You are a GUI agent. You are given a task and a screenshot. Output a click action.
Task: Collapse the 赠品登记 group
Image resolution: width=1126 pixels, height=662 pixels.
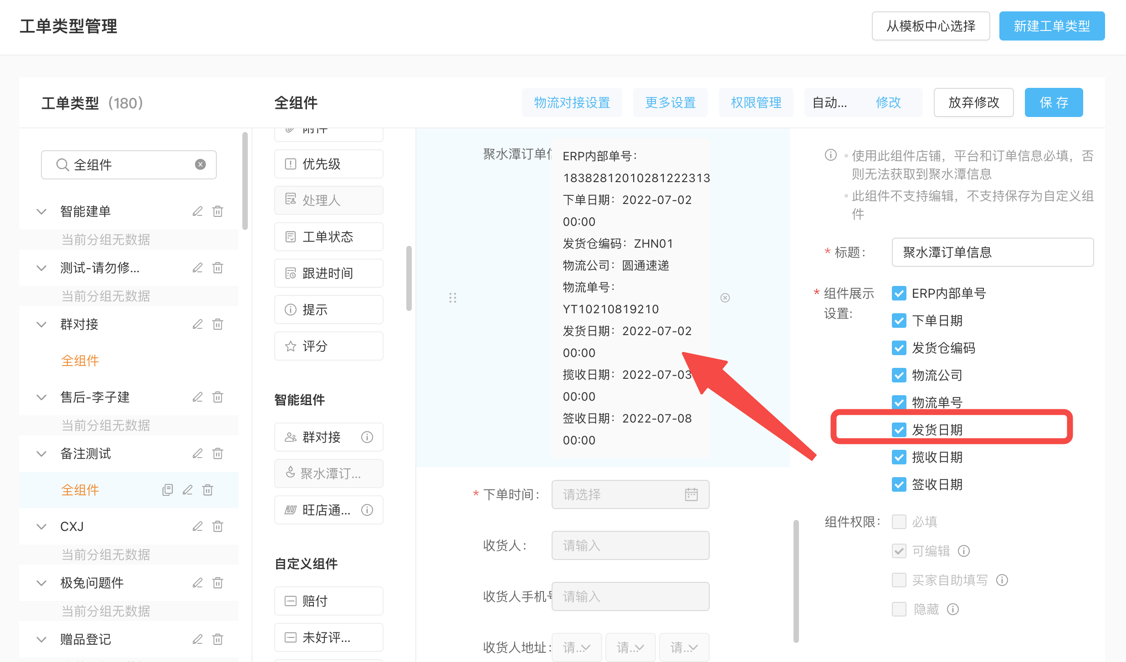pos(41,639)
